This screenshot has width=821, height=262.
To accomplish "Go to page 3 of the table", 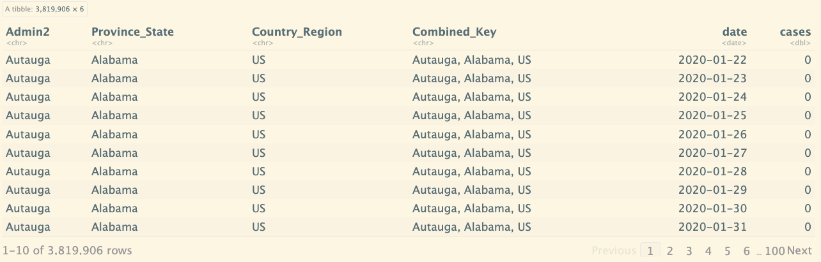I will pyautogui.click(x=689, y=251).
